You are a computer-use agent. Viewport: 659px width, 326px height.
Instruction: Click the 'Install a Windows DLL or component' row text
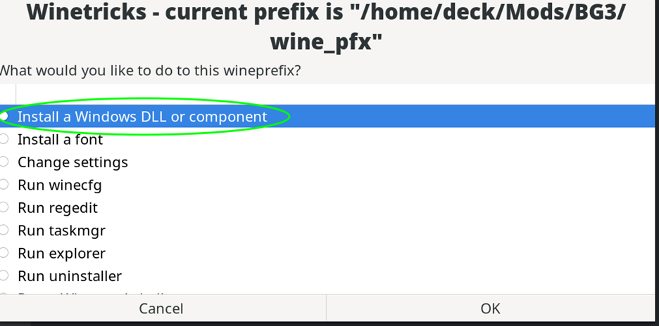click(x=142, y=117)
